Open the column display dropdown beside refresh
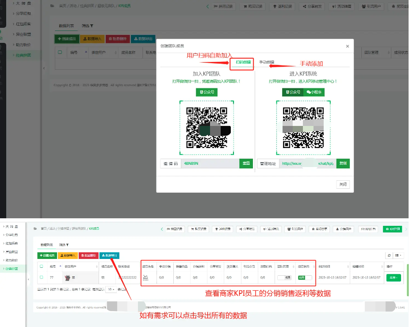 click(398, 255)
